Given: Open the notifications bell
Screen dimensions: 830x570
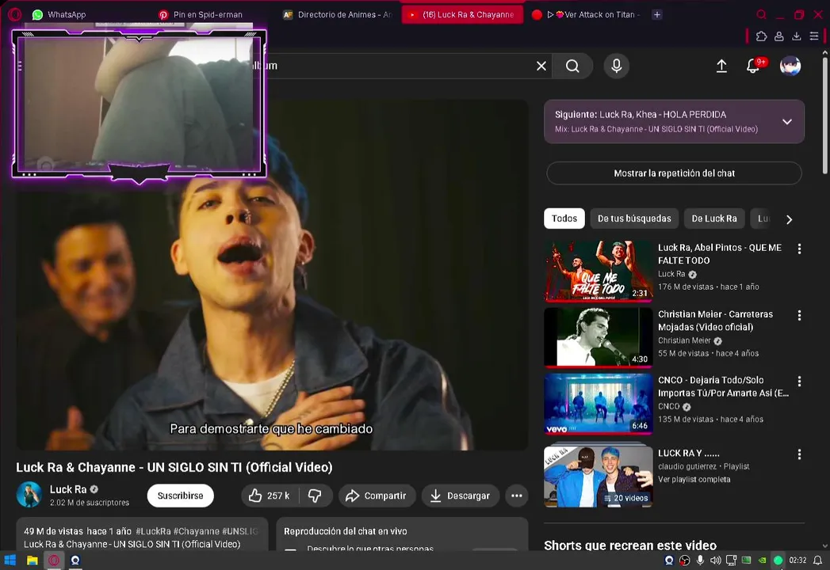Looking at the screenshot, I should 753,66.
